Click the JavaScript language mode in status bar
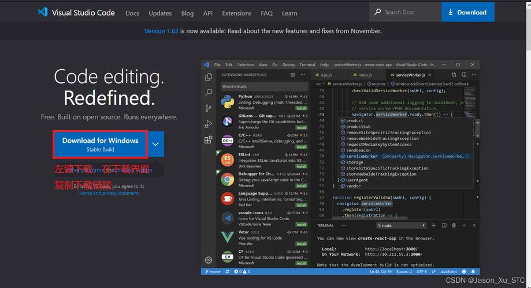531x288 pixels. point(448,271)
